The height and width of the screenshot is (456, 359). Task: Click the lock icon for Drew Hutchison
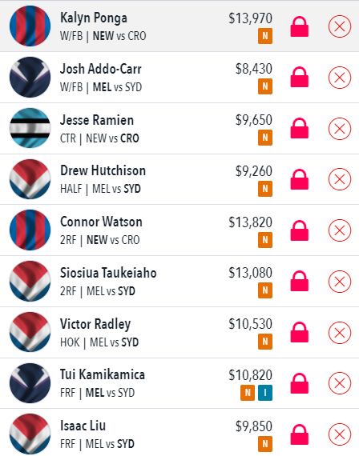[299, 179]
